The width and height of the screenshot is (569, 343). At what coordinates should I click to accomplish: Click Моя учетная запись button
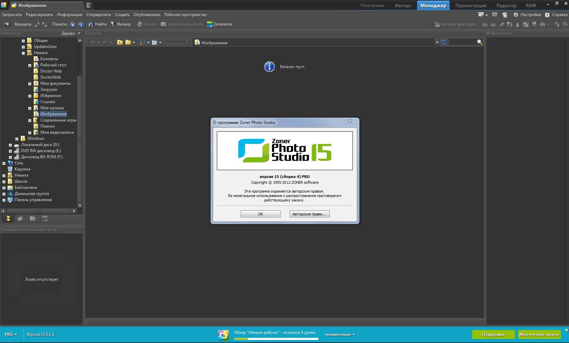pyautogui.click(x=539, y=334)
